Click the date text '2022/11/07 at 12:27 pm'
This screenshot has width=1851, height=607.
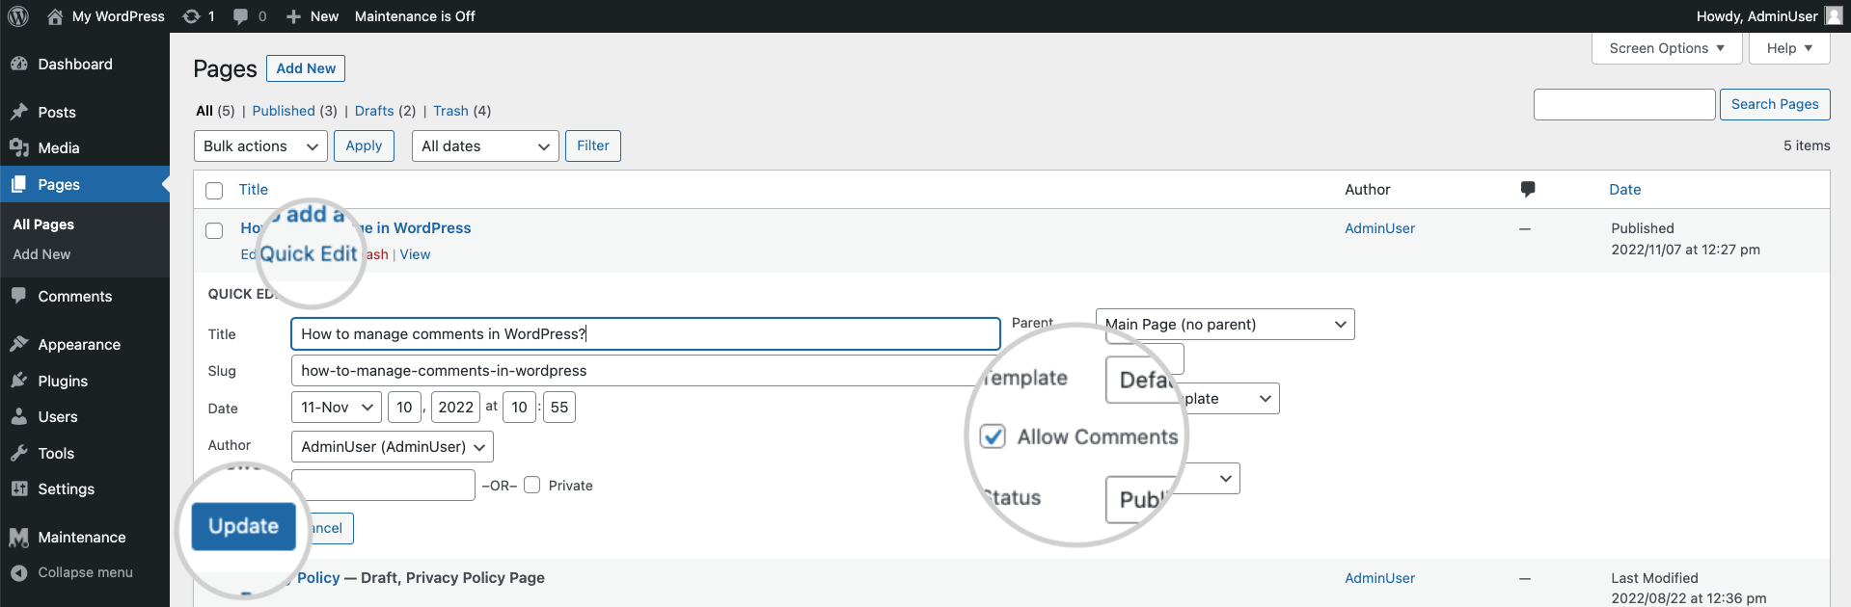1685,250
